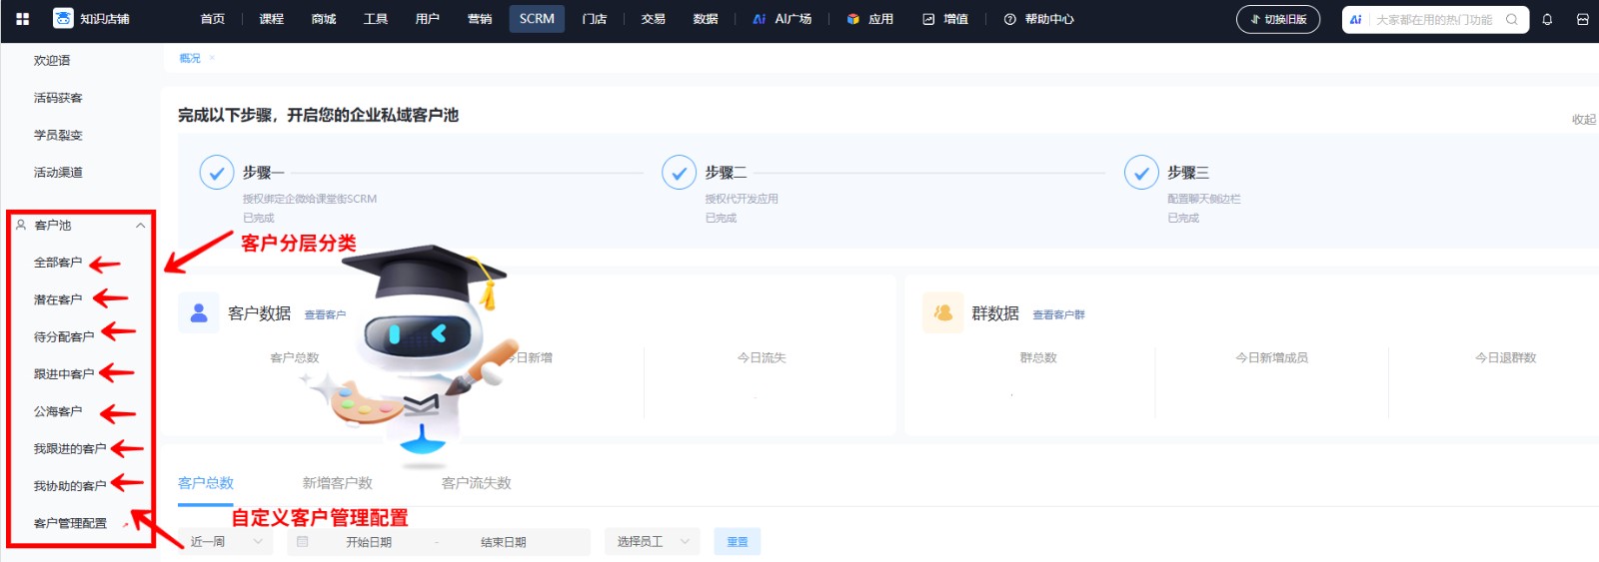Click the 知识店铺 logo icon
1599x562 pixels.
pos(63,19)
